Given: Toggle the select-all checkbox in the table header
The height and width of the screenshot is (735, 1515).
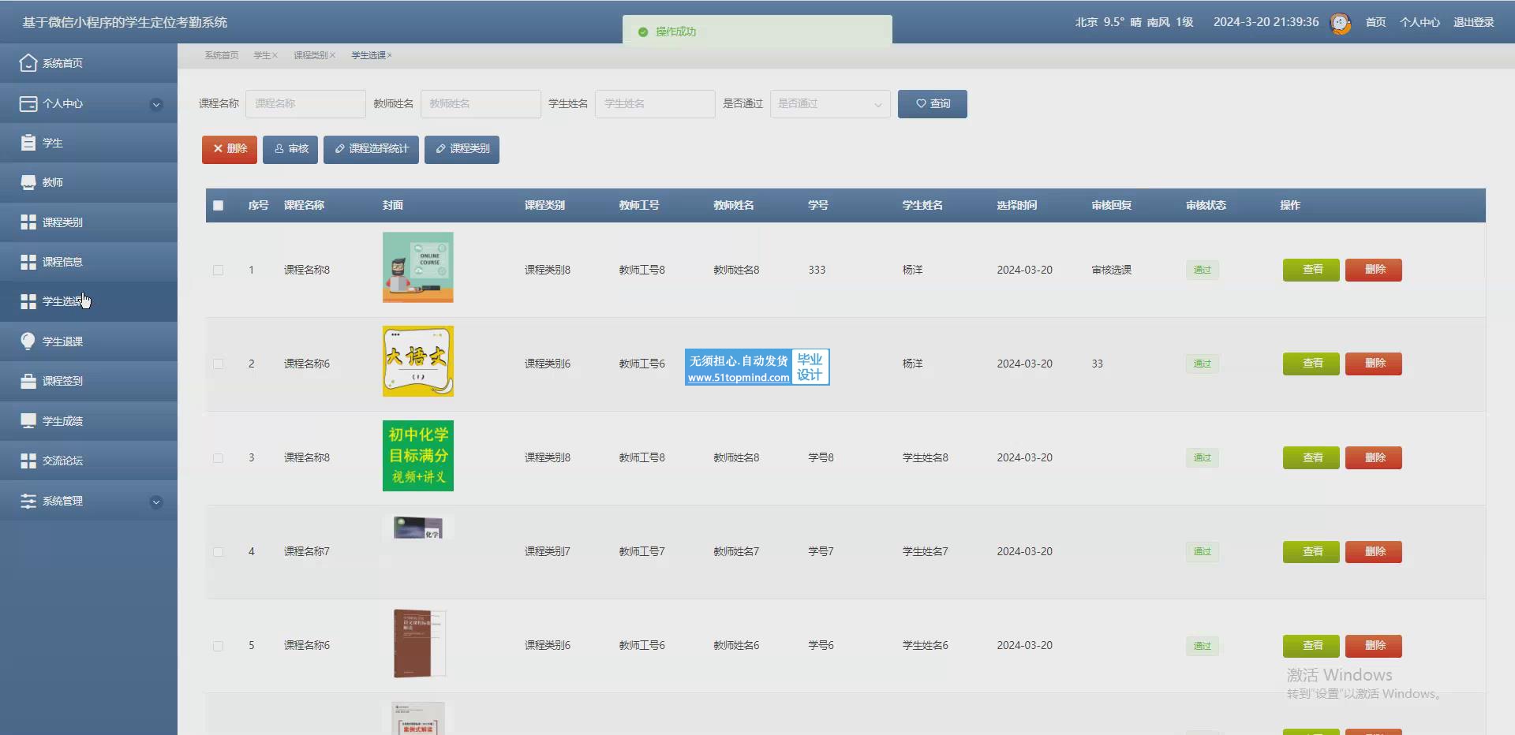Looking at the screenshot, I should pos(219,206).
